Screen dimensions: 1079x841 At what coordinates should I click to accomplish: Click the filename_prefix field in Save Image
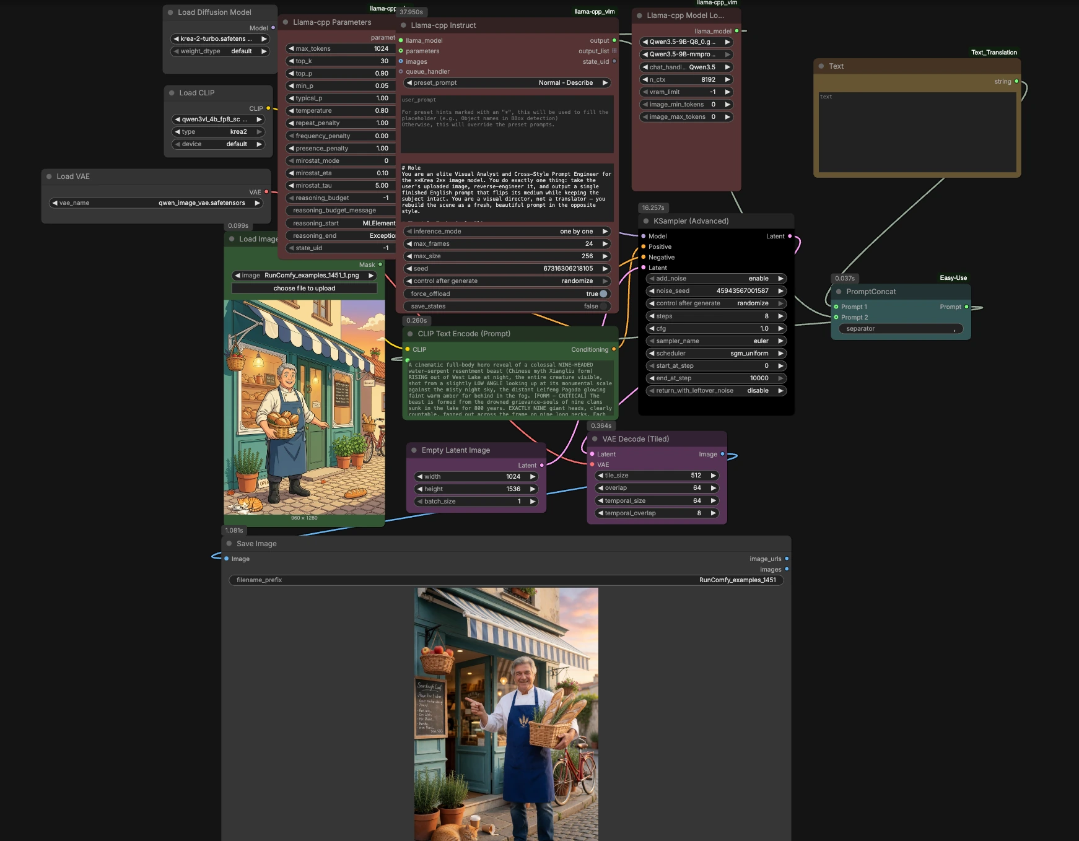pyautogui.click(x=506, y=580)
